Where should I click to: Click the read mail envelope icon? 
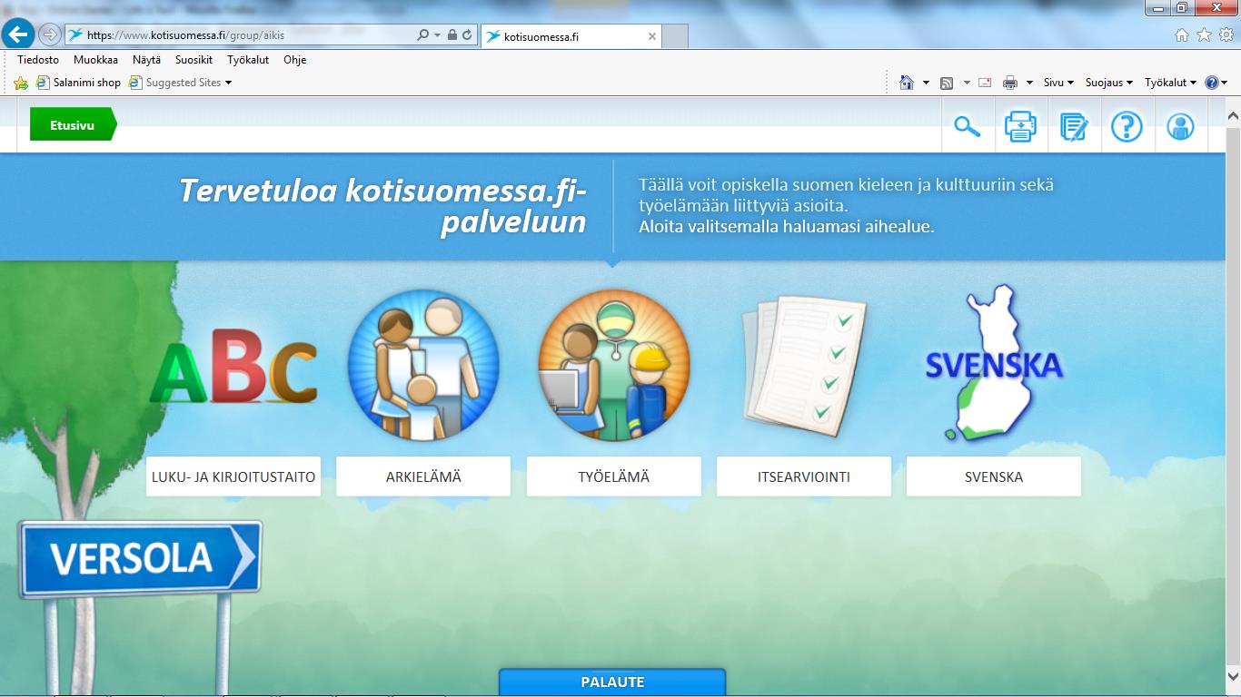pos(985,83)
